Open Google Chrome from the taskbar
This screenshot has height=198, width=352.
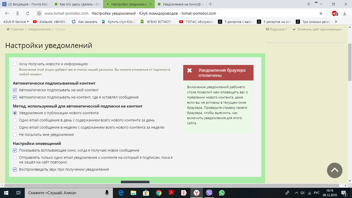pyautogui.click(x=158, y=193)
